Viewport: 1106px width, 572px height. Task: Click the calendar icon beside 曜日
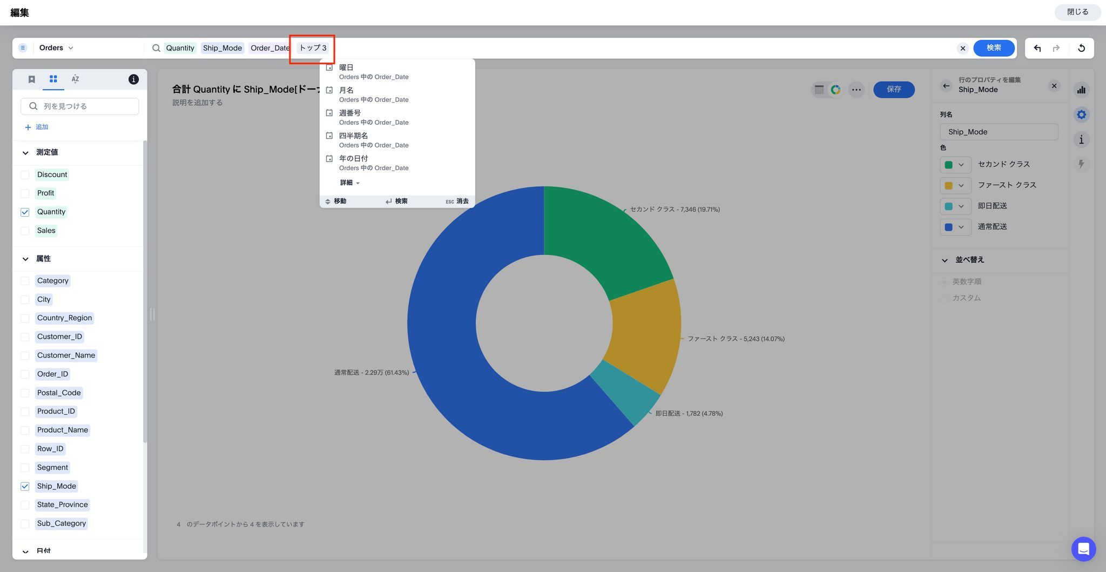[x=329, y=68]
